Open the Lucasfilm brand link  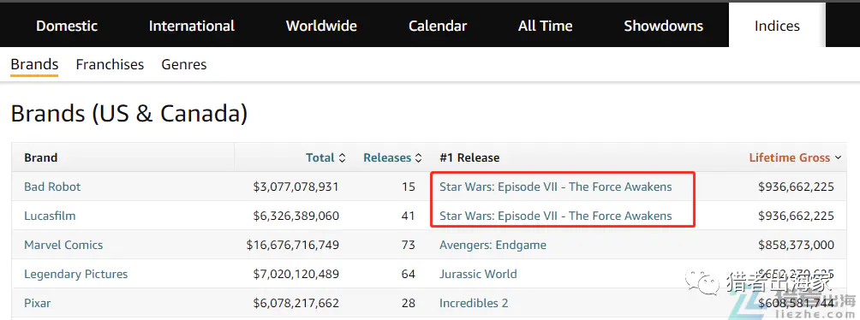click(x=50, y=216)
